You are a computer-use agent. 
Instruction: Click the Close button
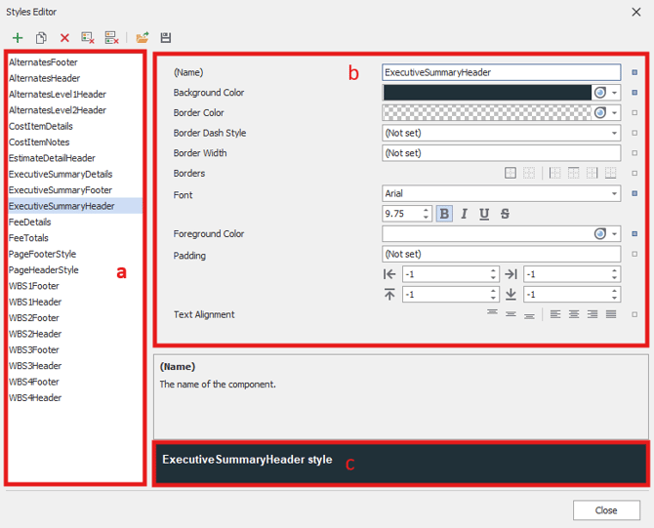[x=606, y=510]
